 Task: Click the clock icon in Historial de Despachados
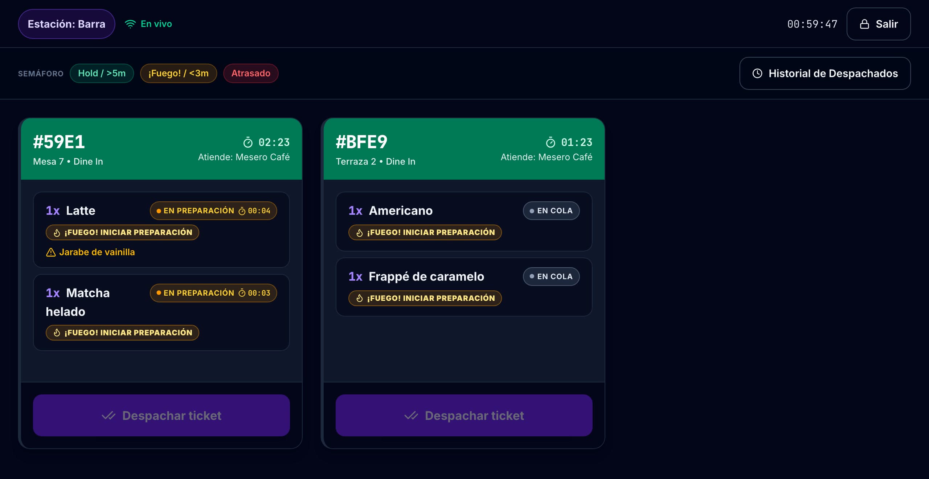pos(757,73)
